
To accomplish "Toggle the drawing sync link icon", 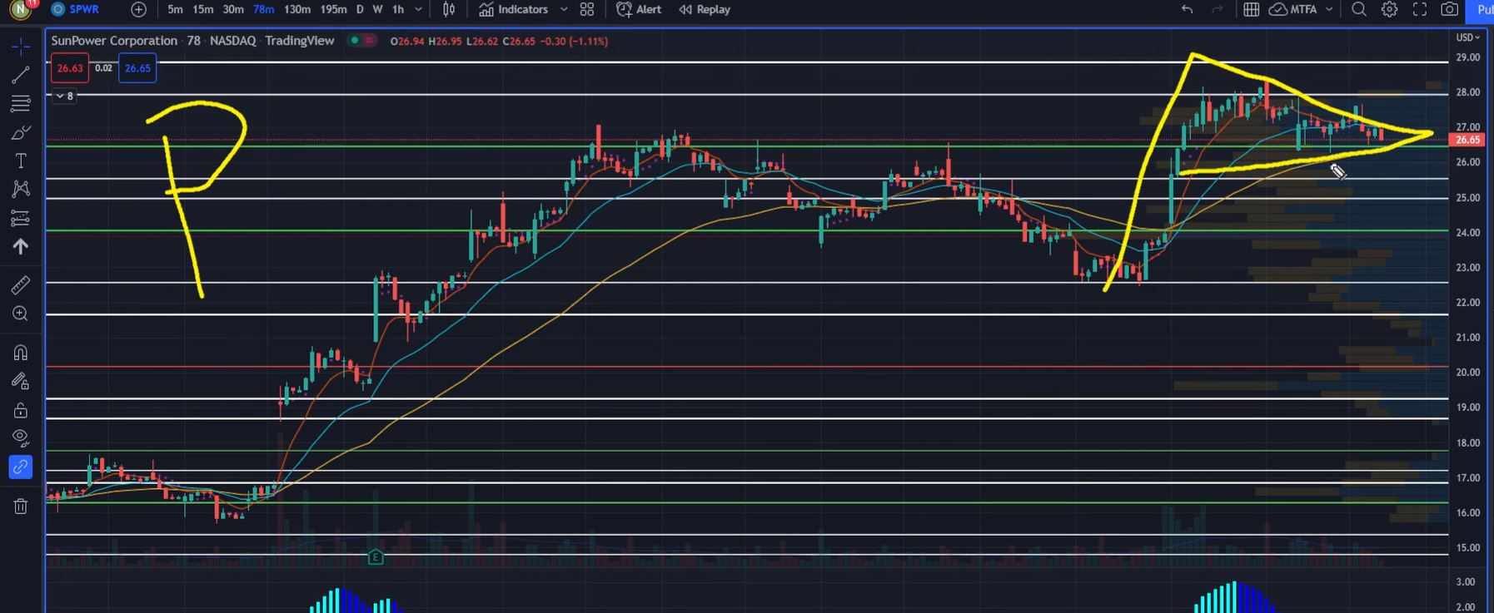I will click(21, 467).
